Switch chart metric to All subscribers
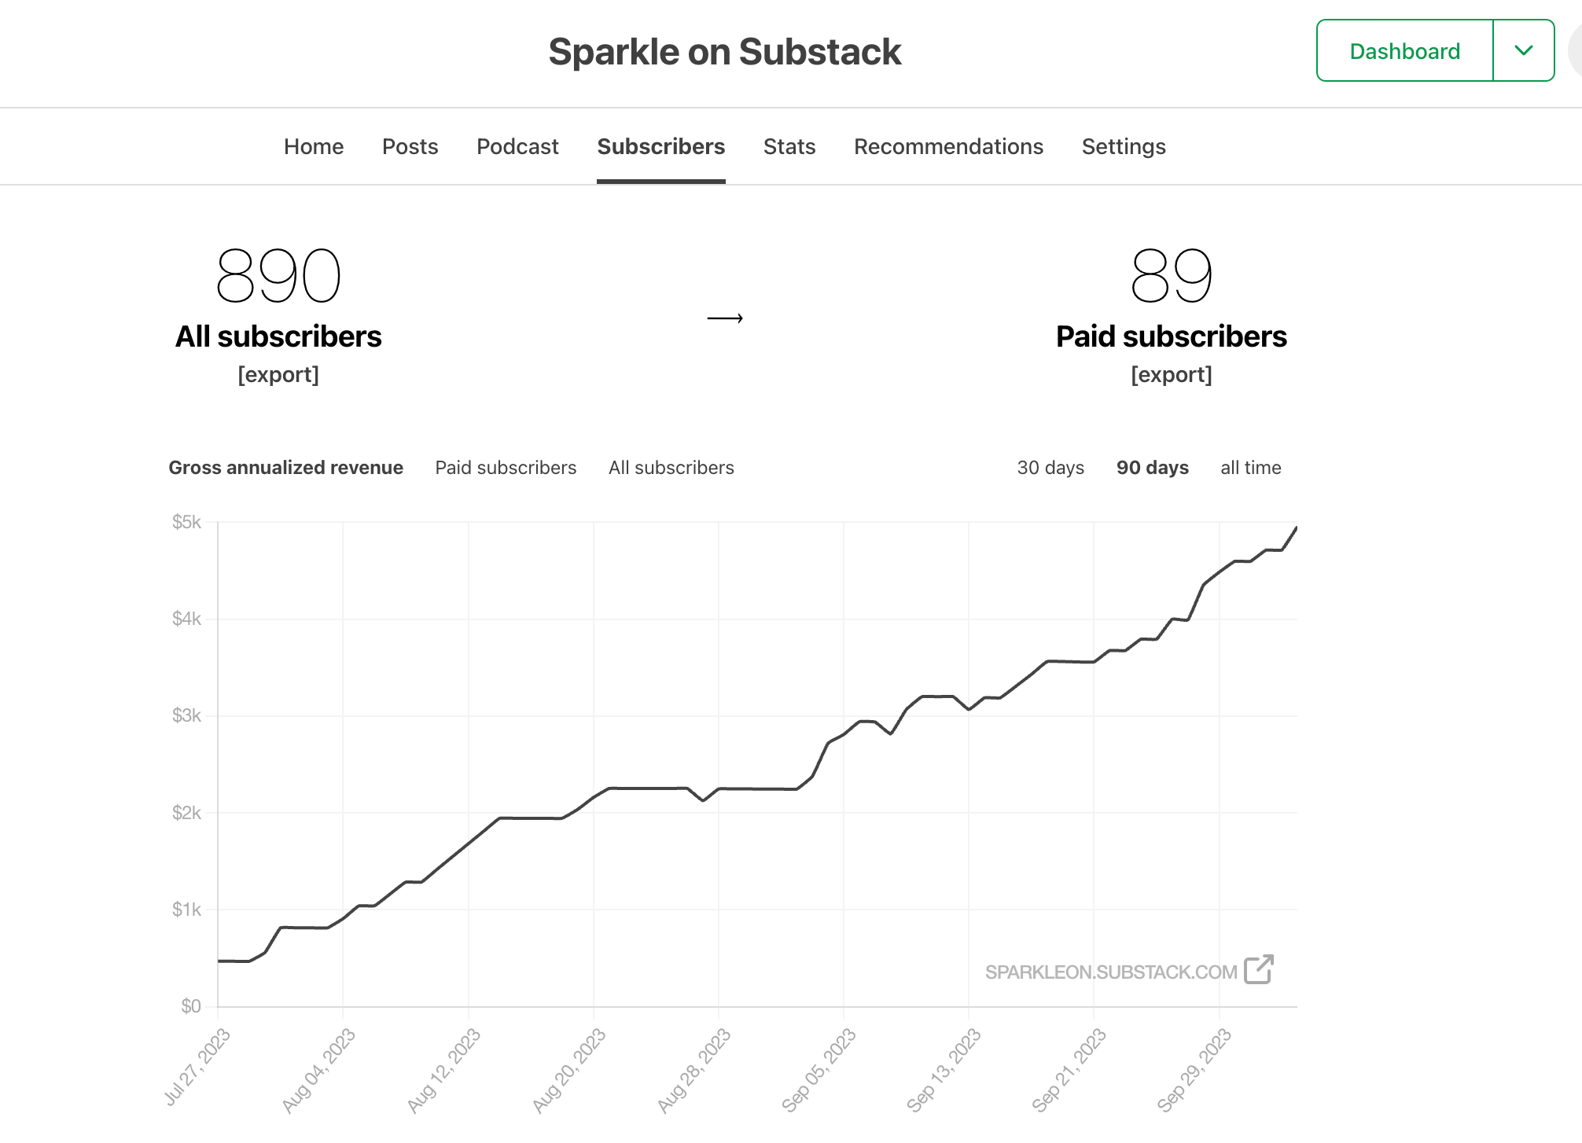 point(671,467)
